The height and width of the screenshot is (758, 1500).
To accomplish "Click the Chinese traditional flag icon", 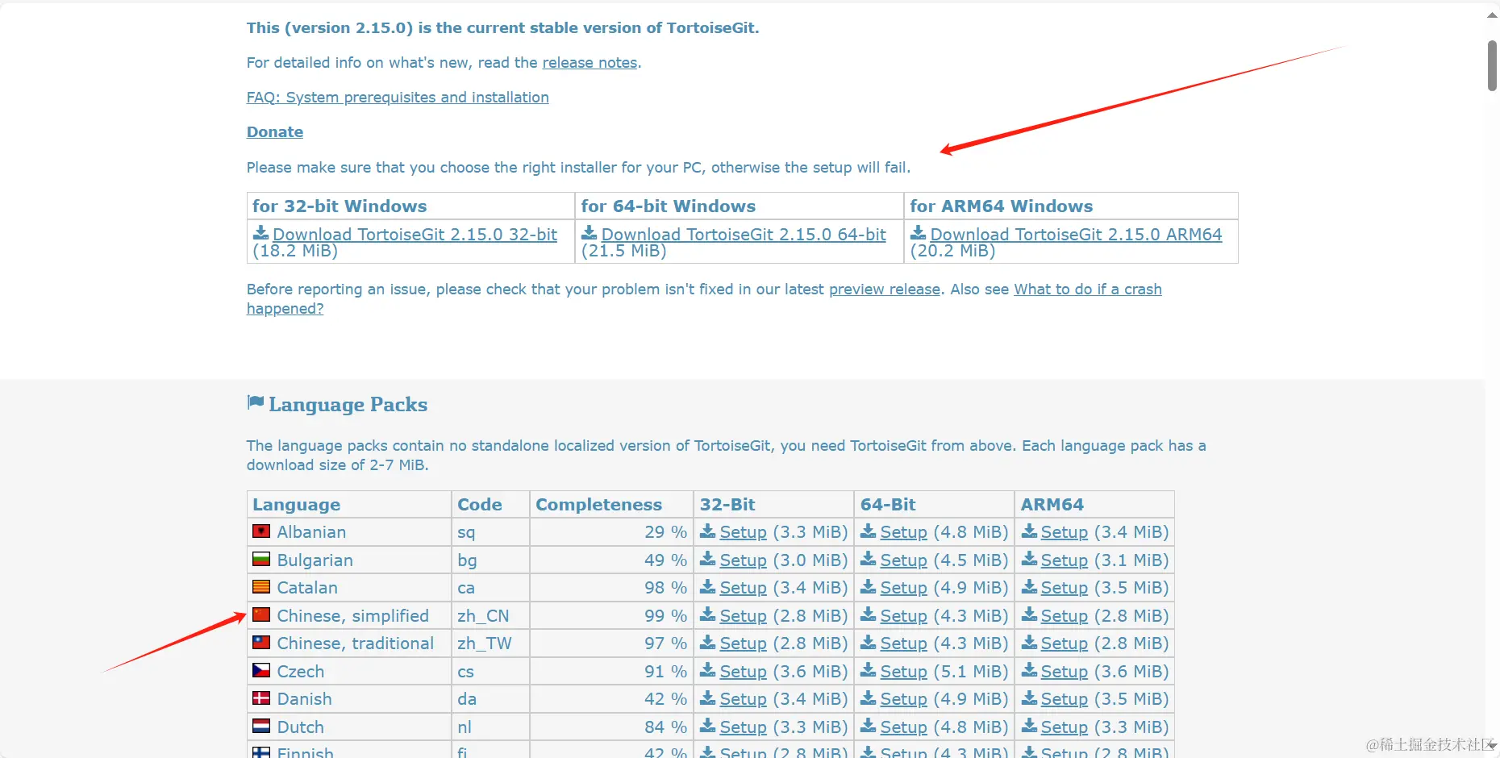I will (261, 643).
